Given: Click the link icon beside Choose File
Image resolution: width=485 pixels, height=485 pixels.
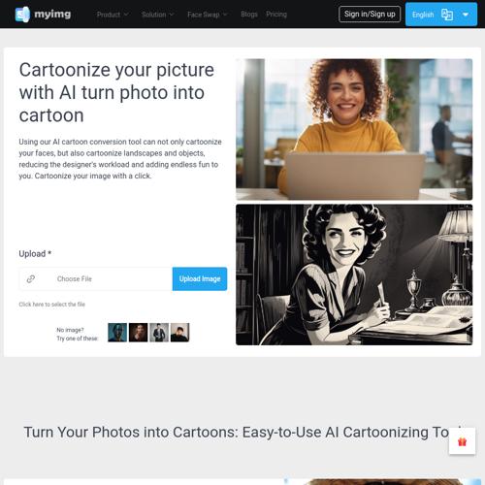Looking at the screenshot, I should (31, 278).
